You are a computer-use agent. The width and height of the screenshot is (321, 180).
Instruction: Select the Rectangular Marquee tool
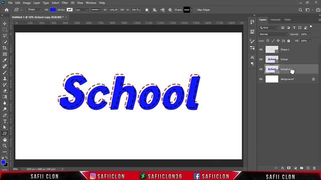5,30
